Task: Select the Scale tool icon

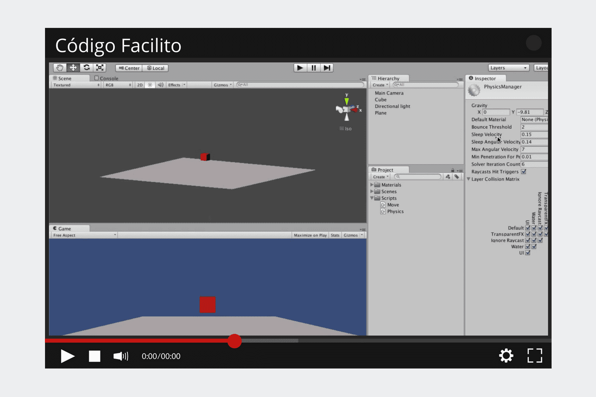Action: [100, 68]
